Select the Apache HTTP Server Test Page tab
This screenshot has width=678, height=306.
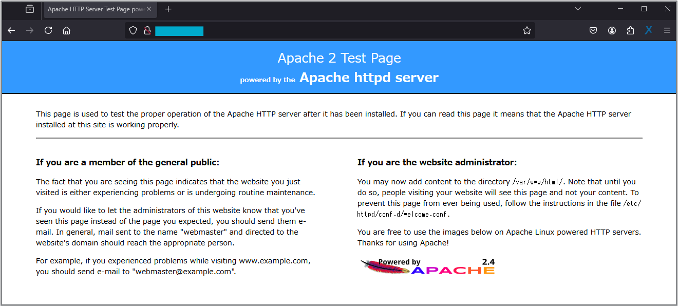(x=95, y=9)
